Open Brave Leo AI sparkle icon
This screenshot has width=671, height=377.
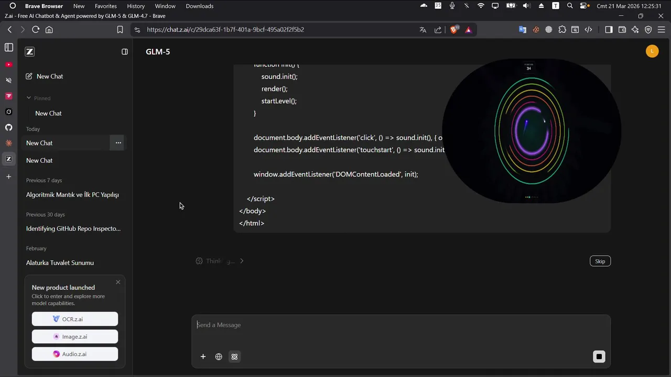pos(635,30)
